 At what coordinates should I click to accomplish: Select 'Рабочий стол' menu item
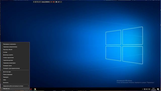[15, 89]
